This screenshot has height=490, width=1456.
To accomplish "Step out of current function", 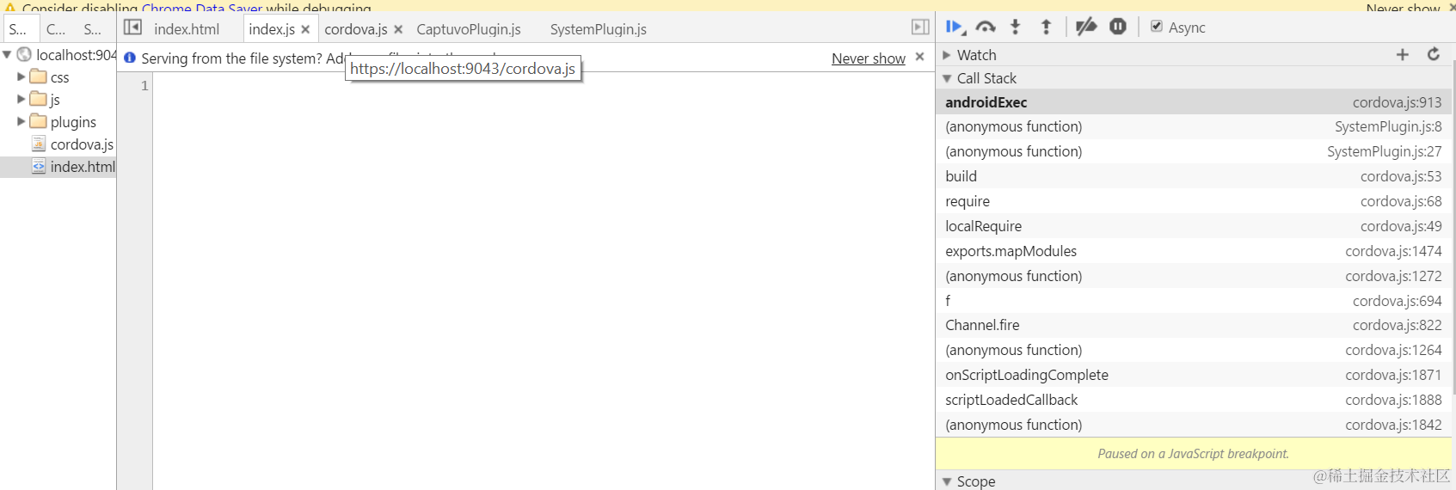I will coord(1046,27).
